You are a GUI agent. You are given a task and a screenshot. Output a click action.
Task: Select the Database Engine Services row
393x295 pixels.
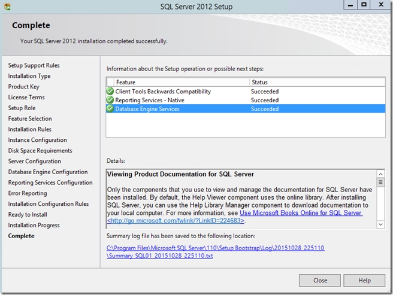coord(246,109)
